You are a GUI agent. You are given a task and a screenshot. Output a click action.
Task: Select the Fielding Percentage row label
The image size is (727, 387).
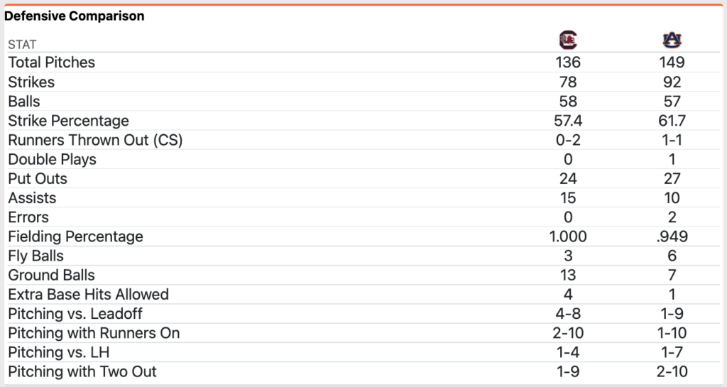tap(75, 236)
